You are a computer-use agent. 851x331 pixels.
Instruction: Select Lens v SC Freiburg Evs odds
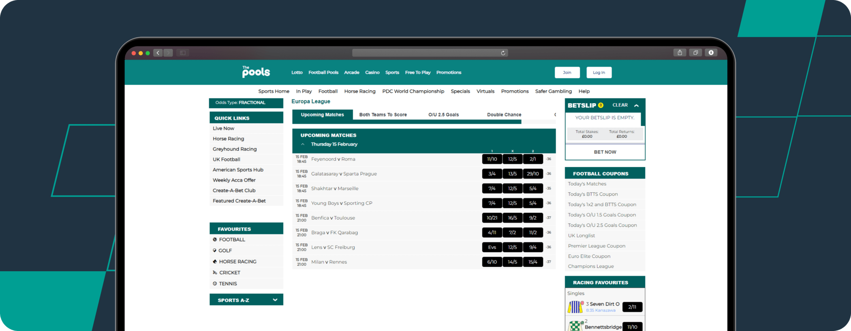click(x=492, y=247)
